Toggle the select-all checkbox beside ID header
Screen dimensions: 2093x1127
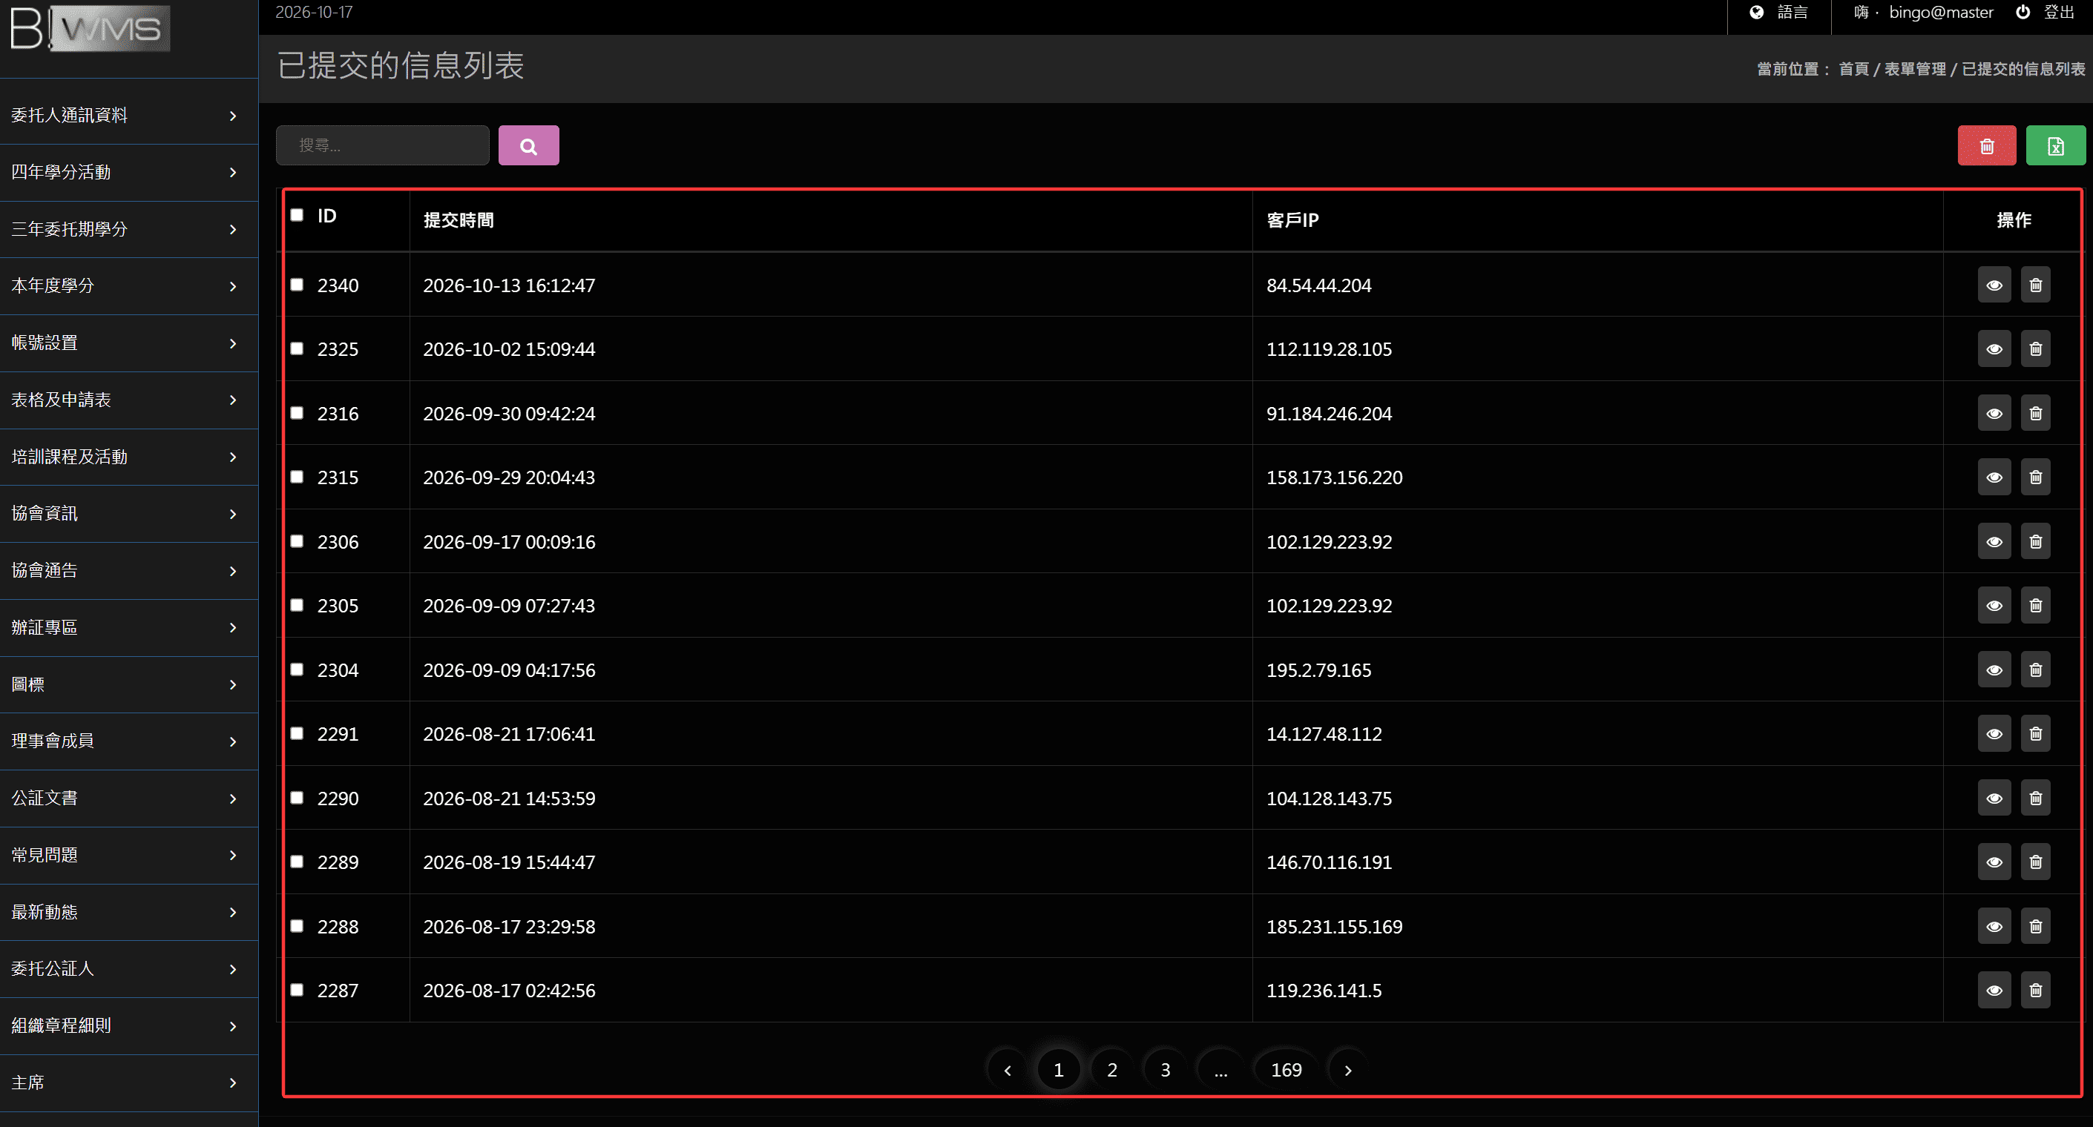[x=297, y=215]
